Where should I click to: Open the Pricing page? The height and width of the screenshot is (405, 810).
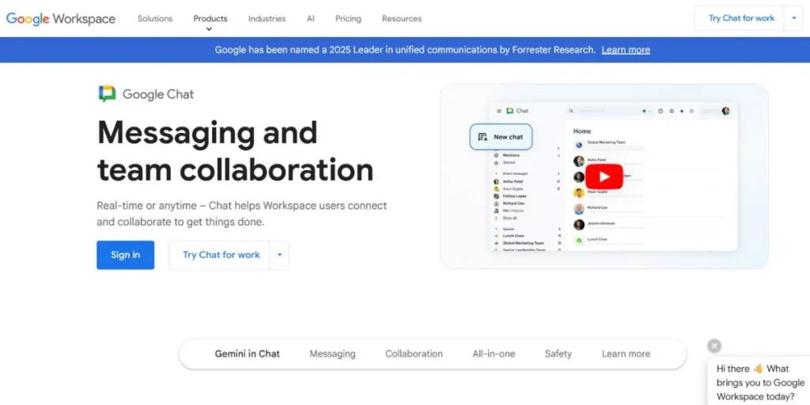[348, 19]
